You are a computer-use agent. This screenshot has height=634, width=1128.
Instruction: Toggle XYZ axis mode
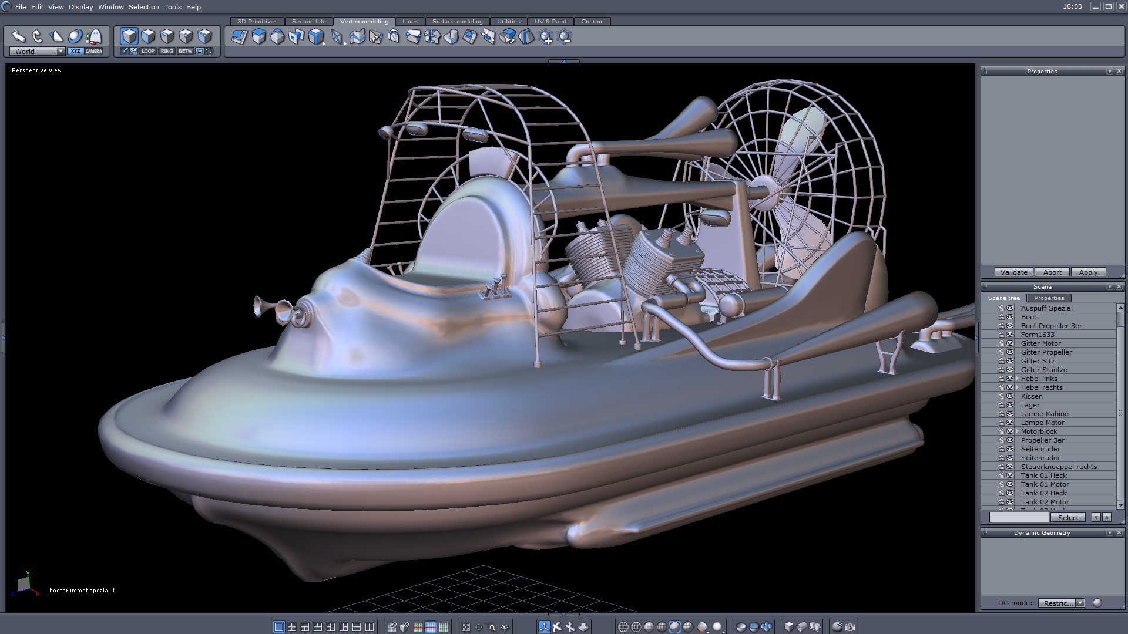75,51
